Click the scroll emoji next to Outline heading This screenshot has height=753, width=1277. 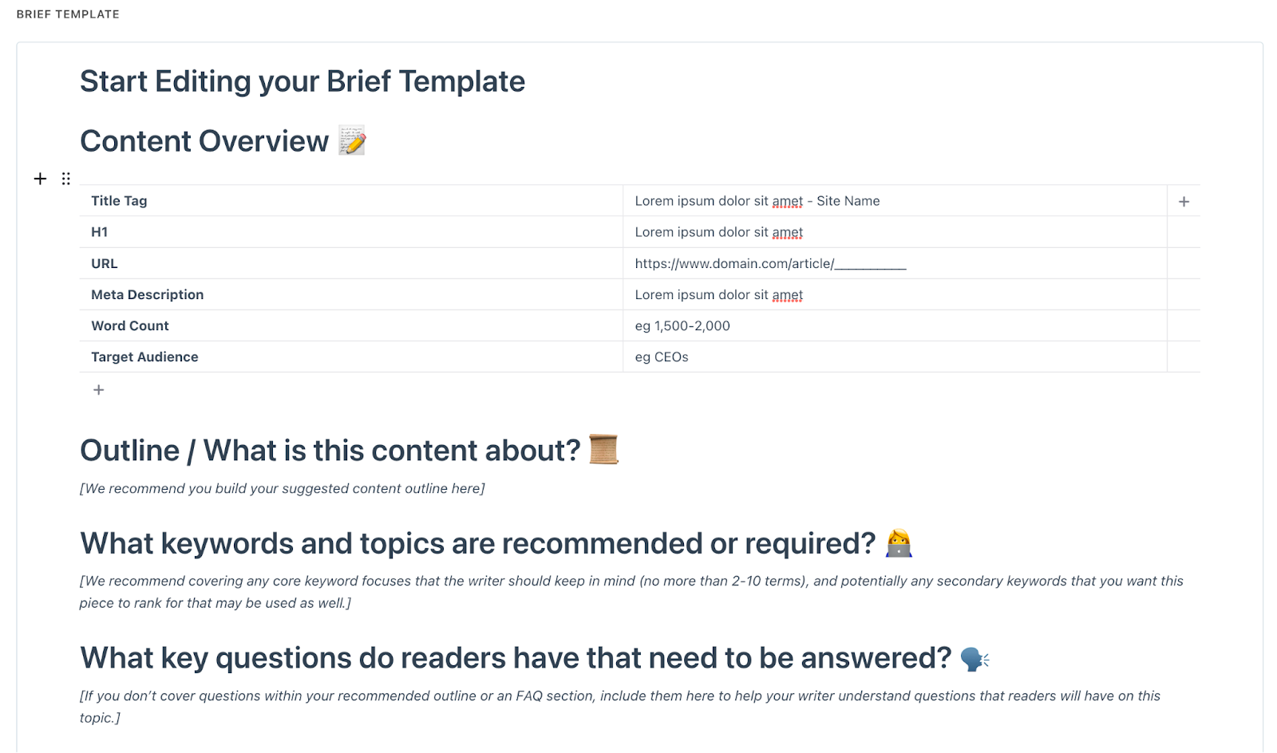(x=603, y=449)
